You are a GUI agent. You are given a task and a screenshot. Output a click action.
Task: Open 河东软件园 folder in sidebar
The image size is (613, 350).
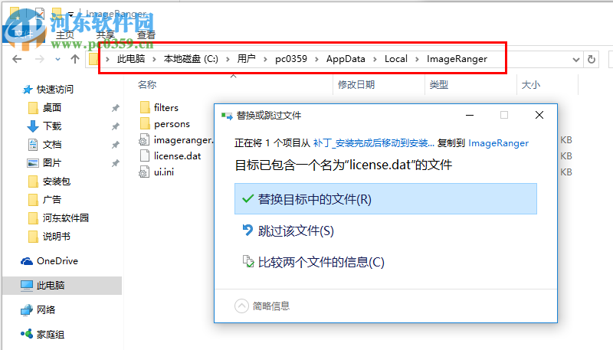coord(65,218)
